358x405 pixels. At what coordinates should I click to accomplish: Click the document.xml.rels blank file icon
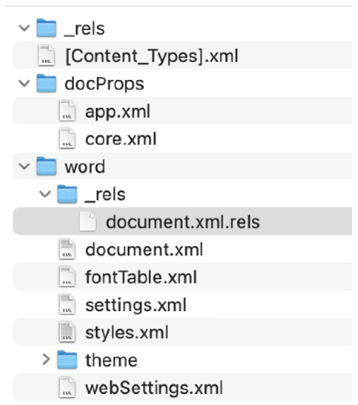88,221
